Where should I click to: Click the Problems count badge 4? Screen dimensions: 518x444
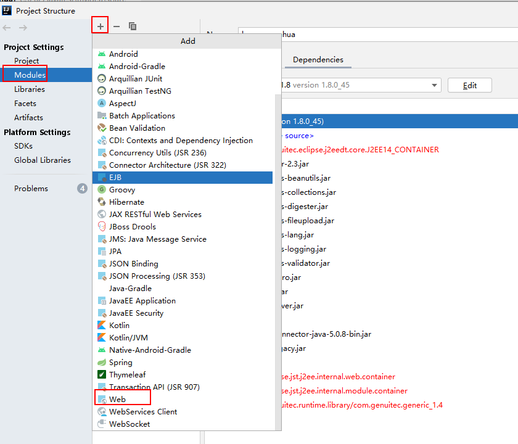(x=82, y=189)
